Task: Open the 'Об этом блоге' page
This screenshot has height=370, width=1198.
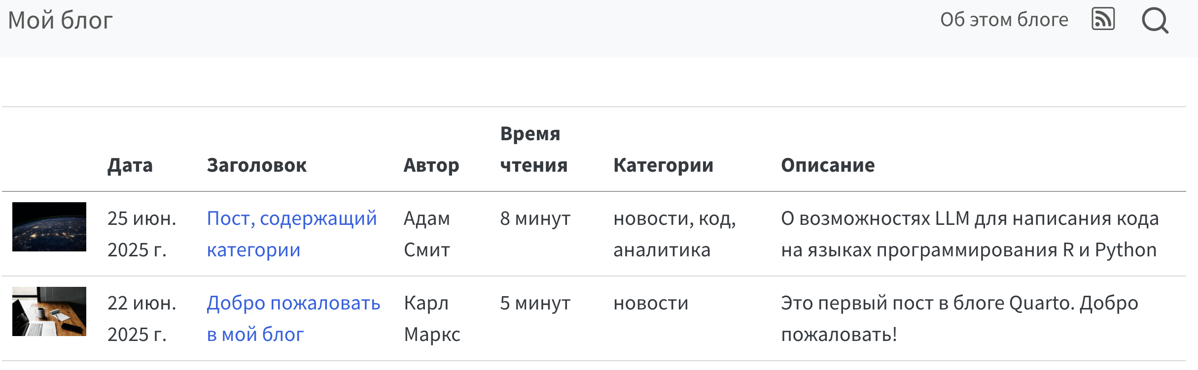Action: point(1004,20)
